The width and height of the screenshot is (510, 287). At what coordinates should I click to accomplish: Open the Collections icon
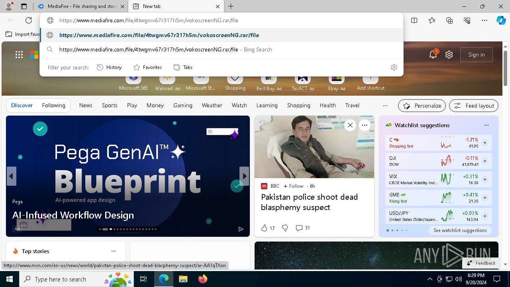[449, 20]
